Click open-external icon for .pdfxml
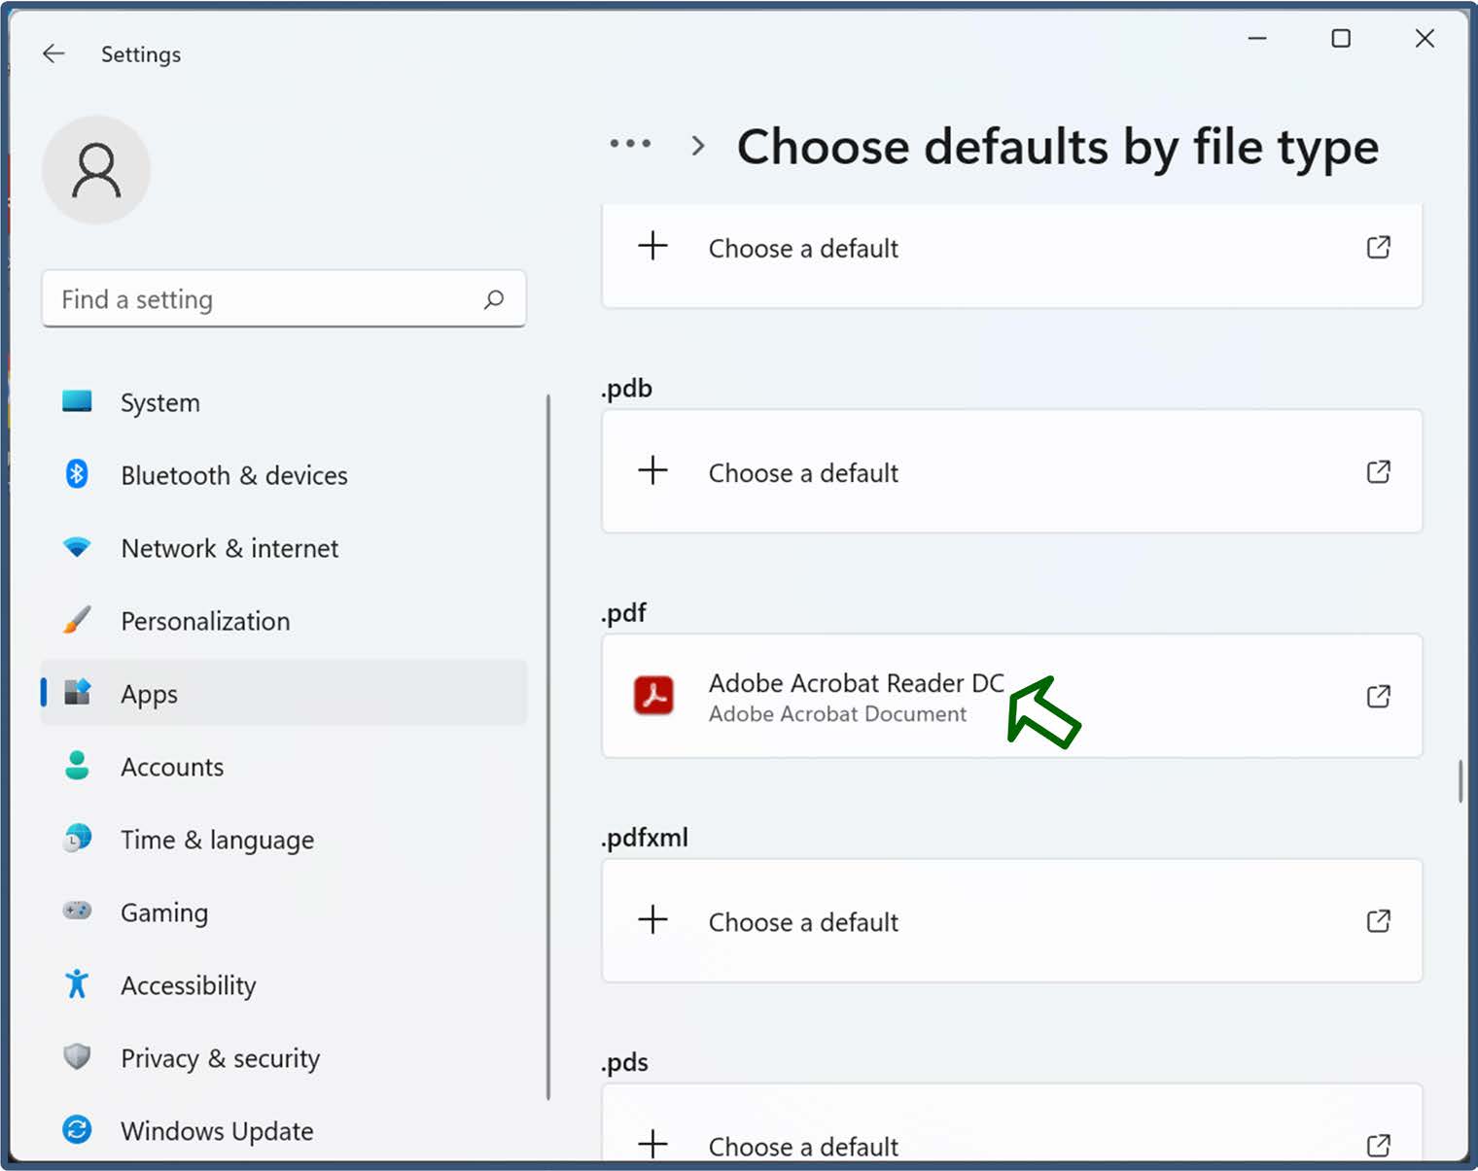1478x1171 pixels. (1379, 920)
